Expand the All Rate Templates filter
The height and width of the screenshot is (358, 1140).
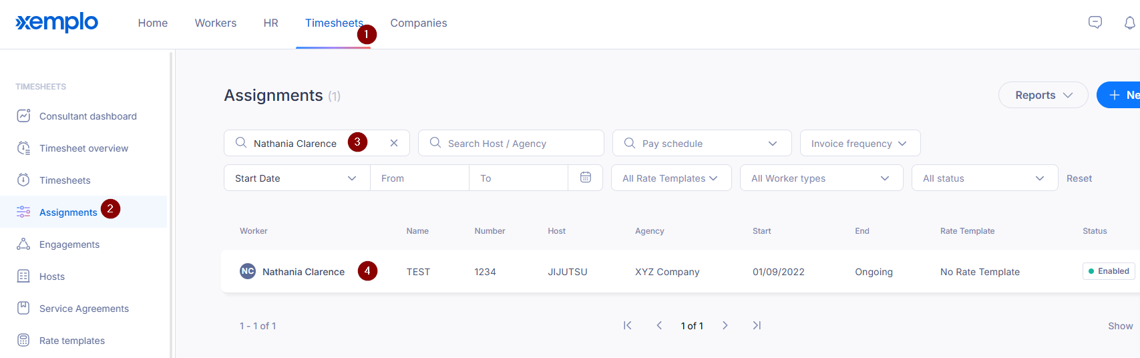point(671,178)
